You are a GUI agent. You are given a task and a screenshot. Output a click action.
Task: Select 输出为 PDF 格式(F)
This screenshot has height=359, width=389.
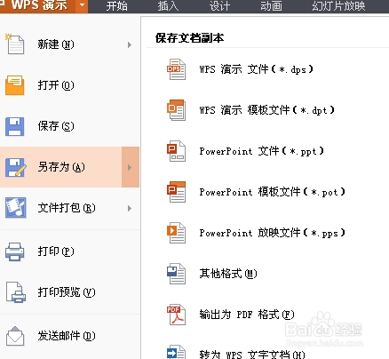pyautogui.click(x=247, y=315)
